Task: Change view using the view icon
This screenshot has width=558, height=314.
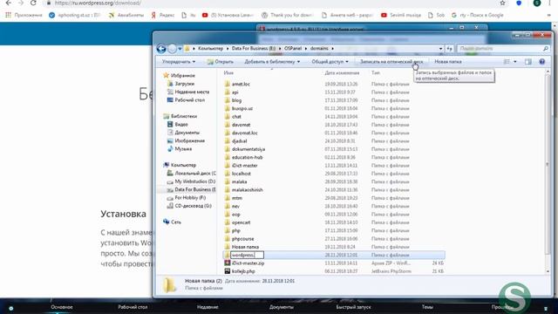Action: coord(507,62)
